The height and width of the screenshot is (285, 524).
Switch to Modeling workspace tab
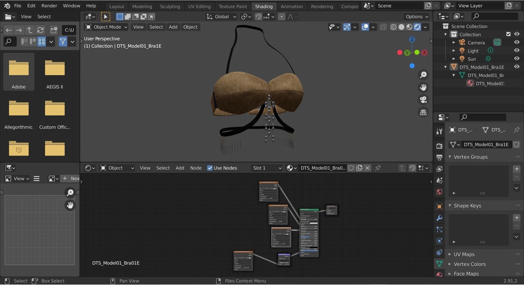(142, 6)
